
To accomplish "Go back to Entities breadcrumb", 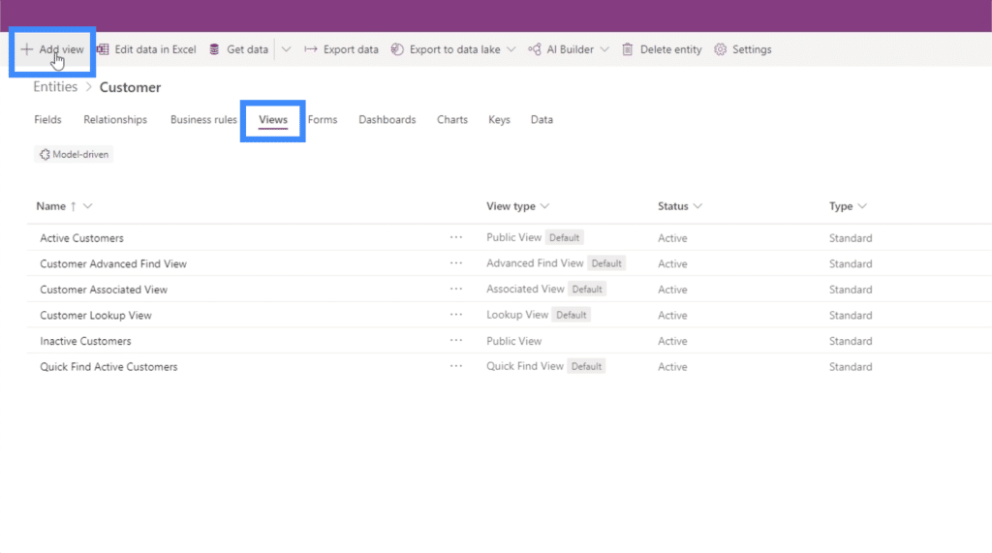I will click(55, 87).
